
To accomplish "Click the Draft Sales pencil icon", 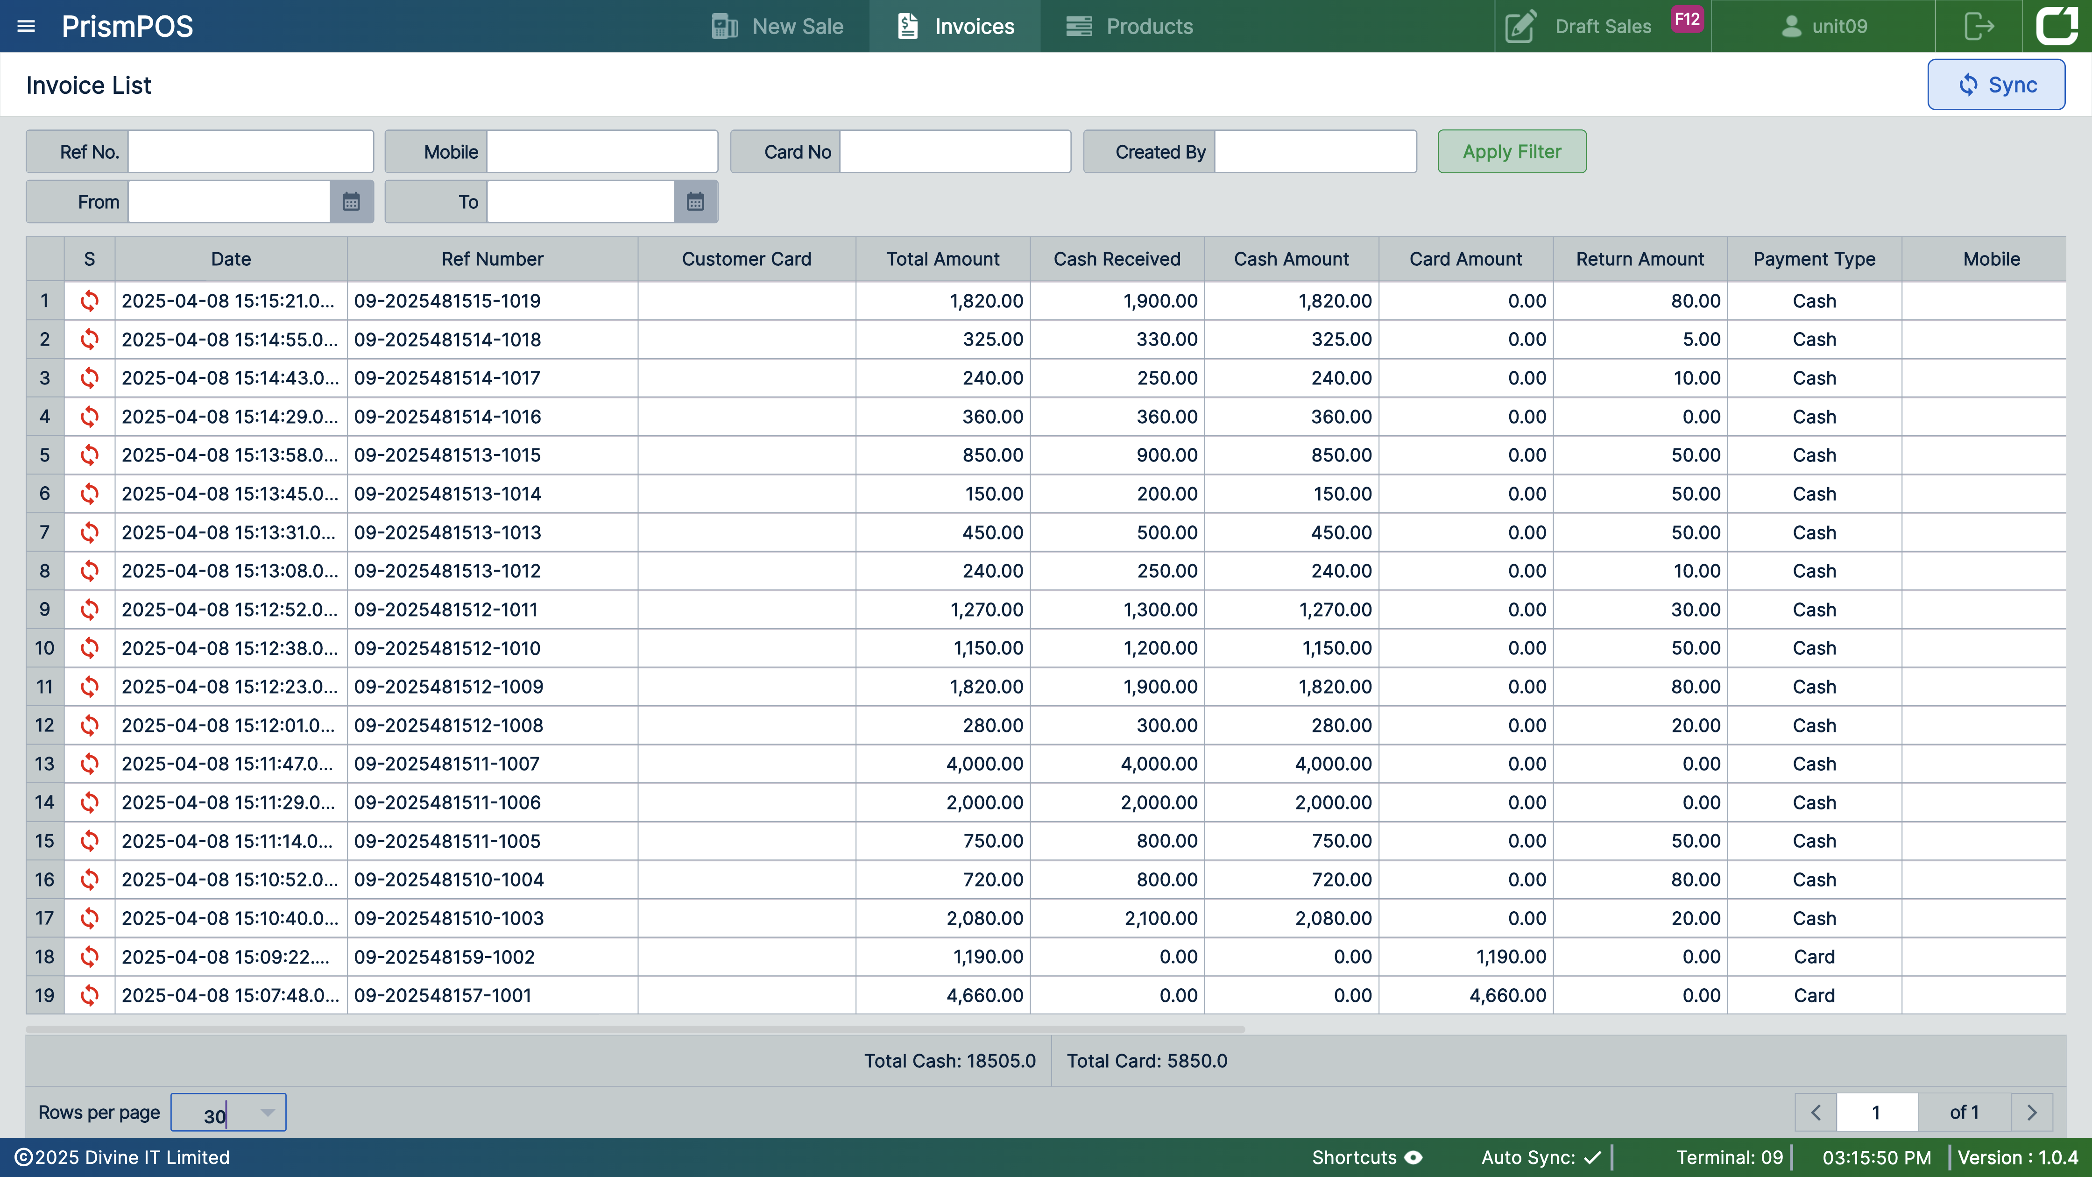I will click(x=1520, y=25).
